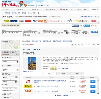Screen dimensions: 101x99
Task: Open check-out date calendar icon
Action: [59, 33]
